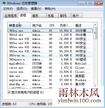The height and width of the screenshot is (108, 105).
Task: Select the explorer.exe process row
Action: 50,80
